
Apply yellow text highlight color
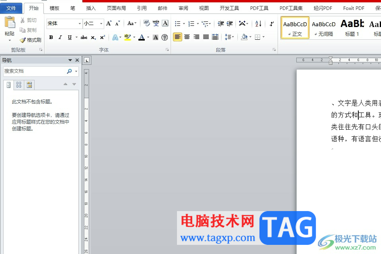tap(128, 37)
